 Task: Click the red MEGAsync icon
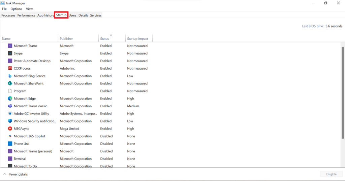(10, 129)
